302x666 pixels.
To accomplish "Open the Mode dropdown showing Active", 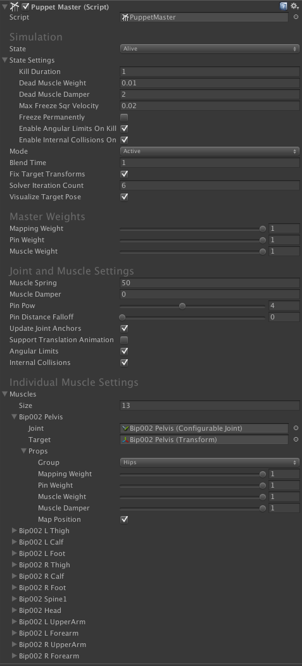I will coord(210,151).
